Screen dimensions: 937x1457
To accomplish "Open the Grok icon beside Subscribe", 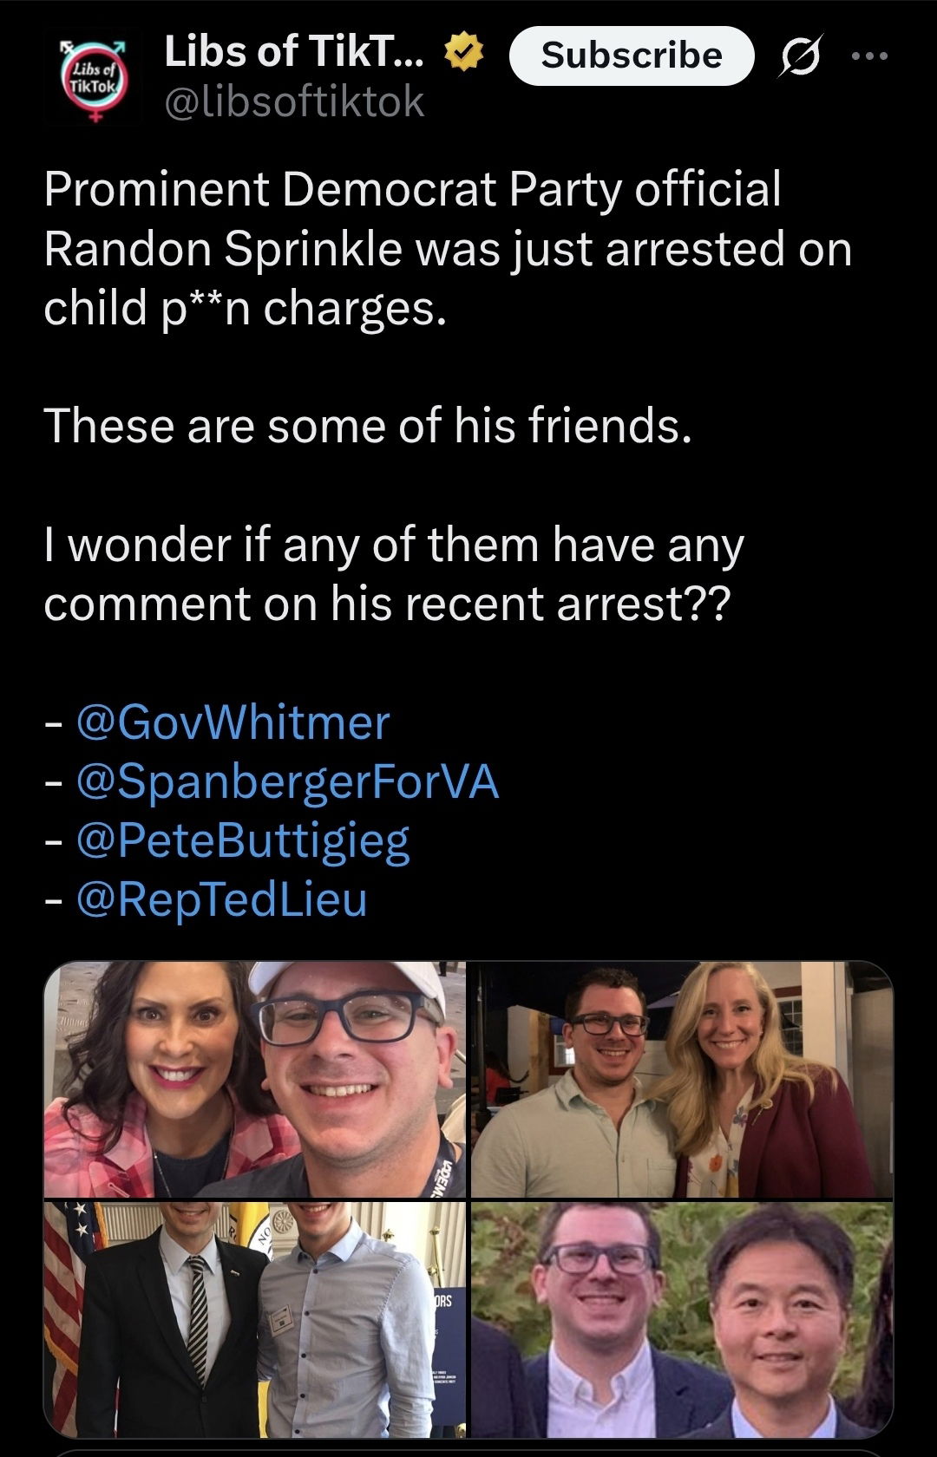I will coord(800,56).
